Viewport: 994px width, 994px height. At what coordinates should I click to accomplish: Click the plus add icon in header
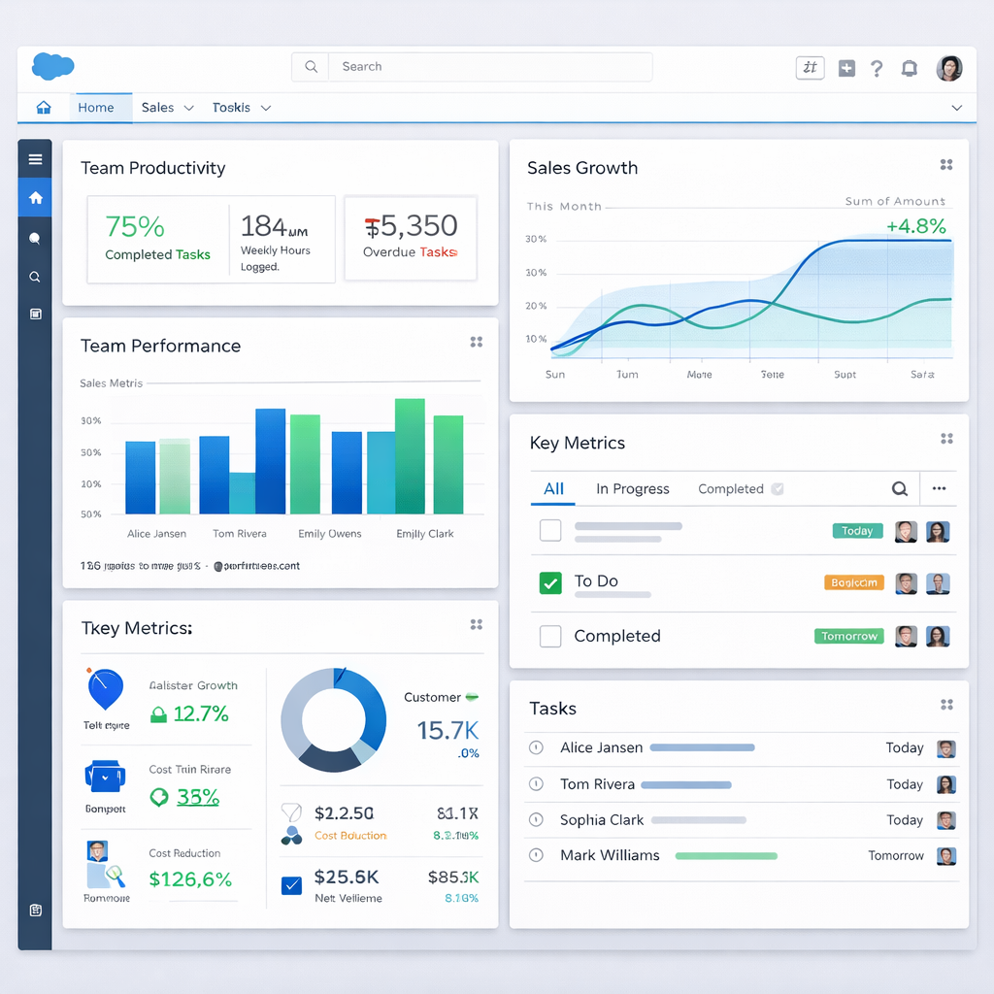[846, 68]
